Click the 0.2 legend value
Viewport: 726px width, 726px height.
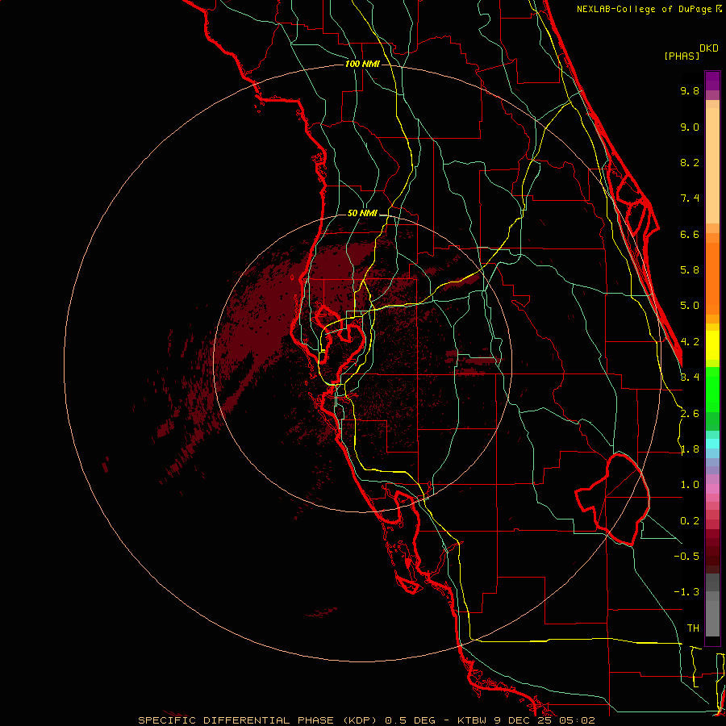click(690, 521)
